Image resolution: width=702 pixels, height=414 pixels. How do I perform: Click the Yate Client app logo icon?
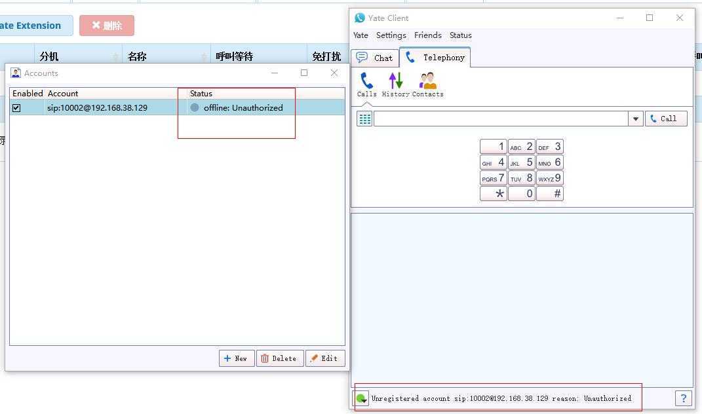coord(359,18)
